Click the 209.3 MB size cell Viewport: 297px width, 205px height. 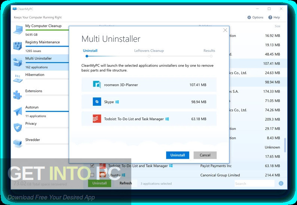click(272, 119)
